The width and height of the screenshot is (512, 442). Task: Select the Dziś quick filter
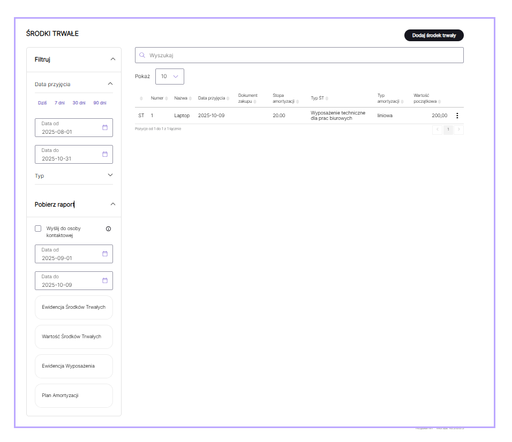coord(42,103)
